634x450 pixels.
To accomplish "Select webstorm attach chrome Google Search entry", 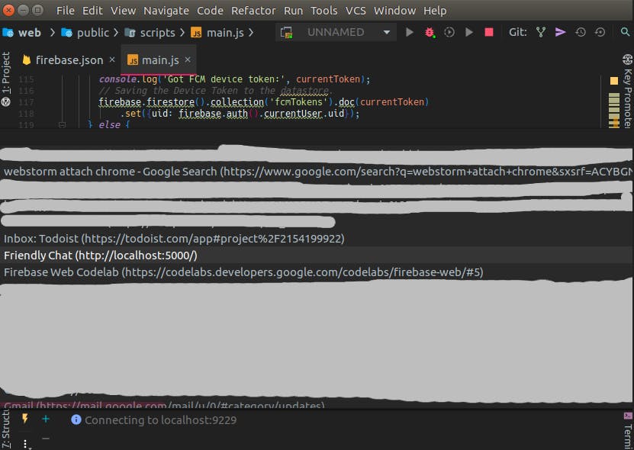I will (317, 172).
